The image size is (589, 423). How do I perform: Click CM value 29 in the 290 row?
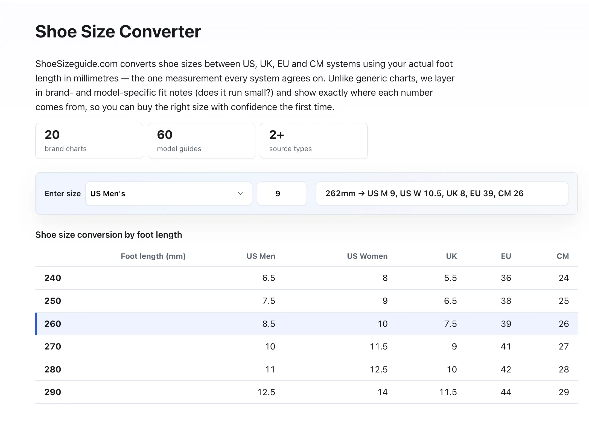pyautogui.click(x=564, y=392)
